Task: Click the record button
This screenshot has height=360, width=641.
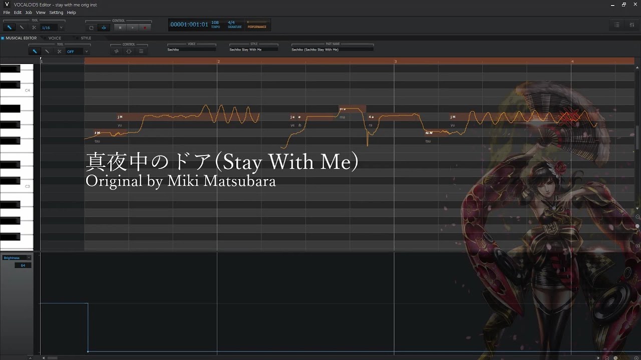Action: pos(145,27)
